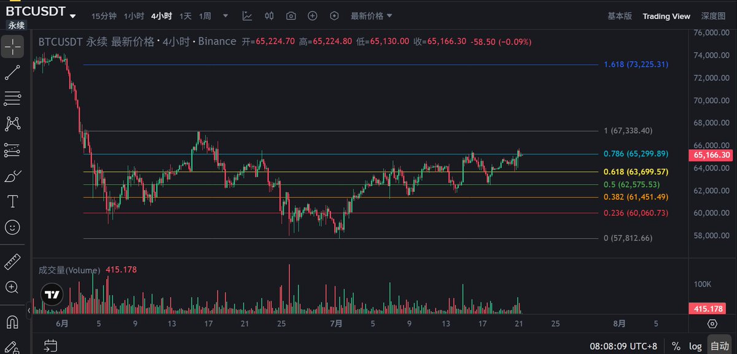
Task: Select the XABCD pattern drawing tool
Action: 12,124
